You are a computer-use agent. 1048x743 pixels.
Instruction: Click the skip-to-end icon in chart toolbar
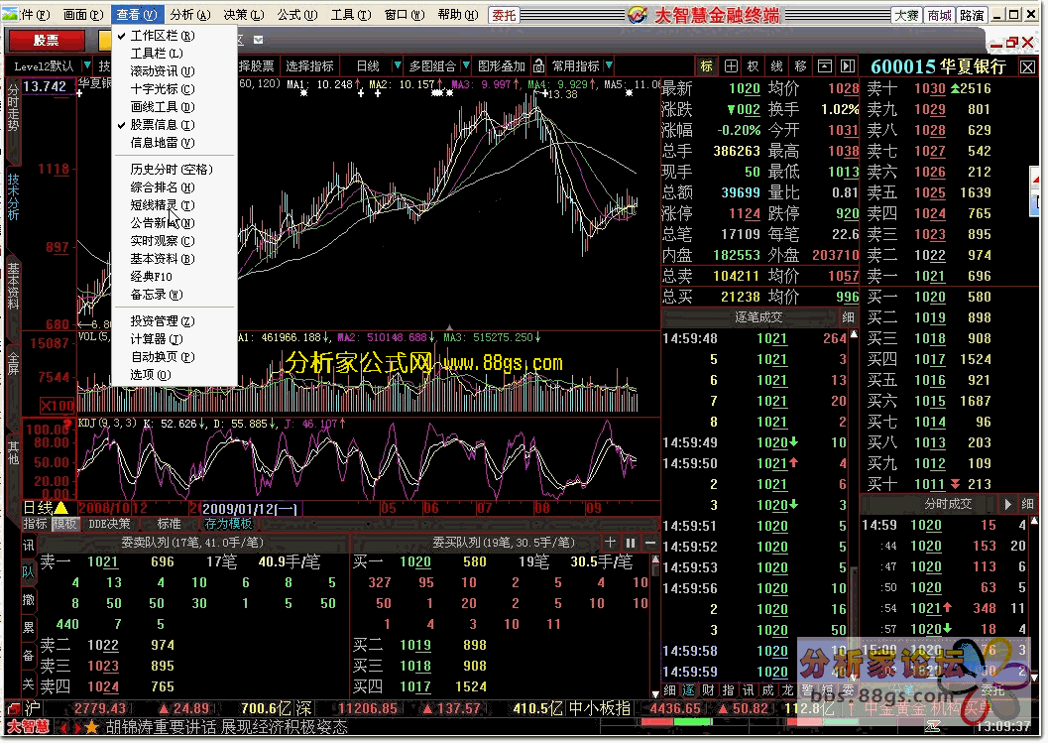[848, 66]
